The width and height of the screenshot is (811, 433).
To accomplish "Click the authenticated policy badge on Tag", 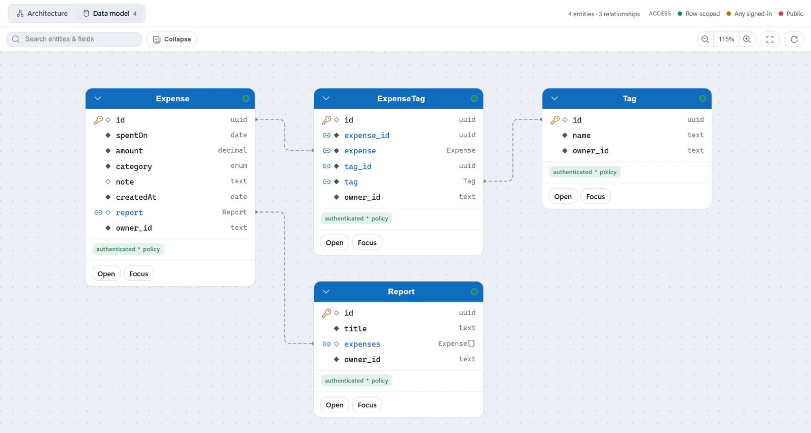I will 585,172.
